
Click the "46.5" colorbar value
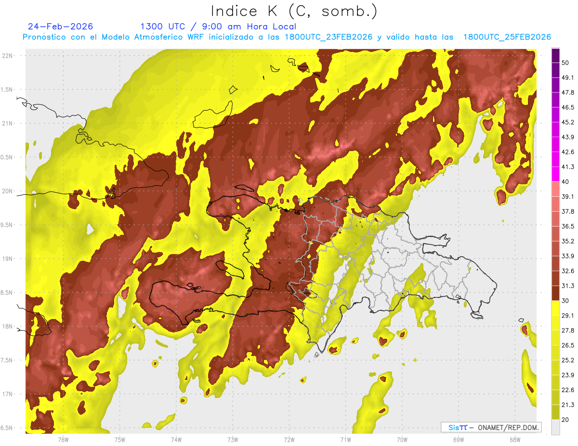(568, 107)
